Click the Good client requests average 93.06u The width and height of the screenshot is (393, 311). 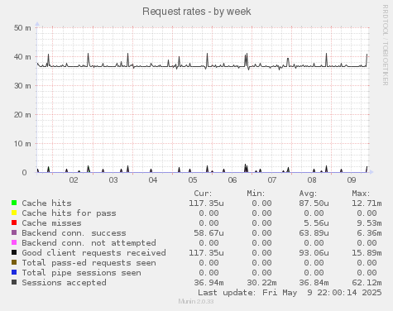314,253
